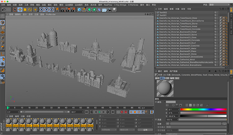Select the Move tool in toolbar

point(20,10)
